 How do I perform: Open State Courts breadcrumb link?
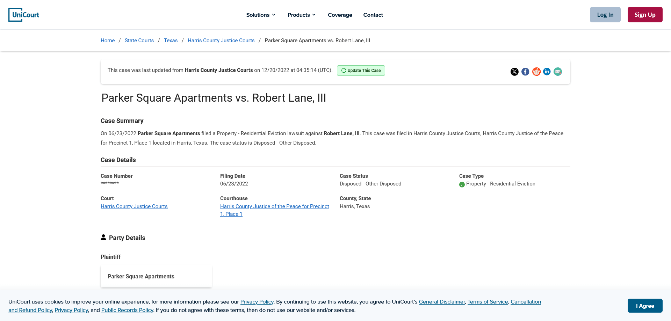tap(139, 41)
